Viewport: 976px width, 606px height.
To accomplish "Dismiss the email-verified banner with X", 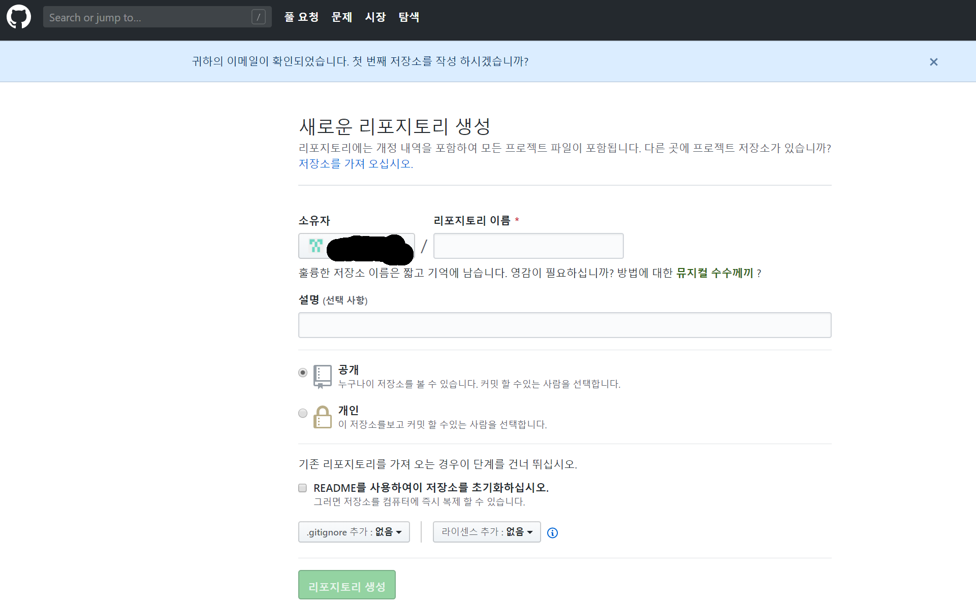I will click(x=933, y=62).
